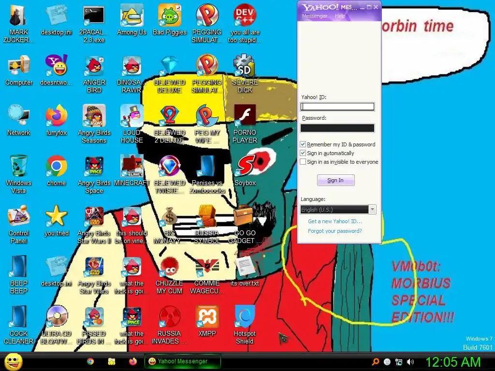Screen dimensions: 495x371
Task: Click the 12:05 AM taskbar clock
Action: pos(452,362)
